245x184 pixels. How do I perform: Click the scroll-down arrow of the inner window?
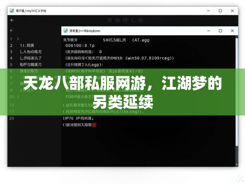pos(237,165)
